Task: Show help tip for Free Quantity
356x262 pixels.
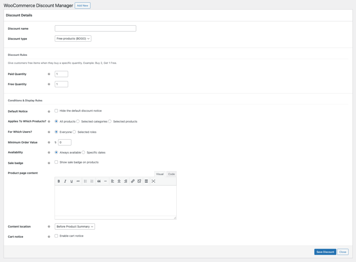Action: coord(49,84)
